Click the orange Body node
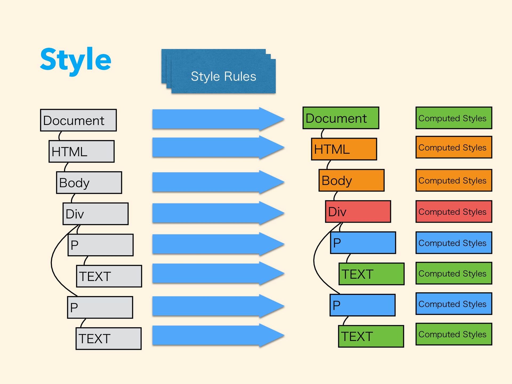Viewport: 512px width, 384px height. [x=351, y=180]
